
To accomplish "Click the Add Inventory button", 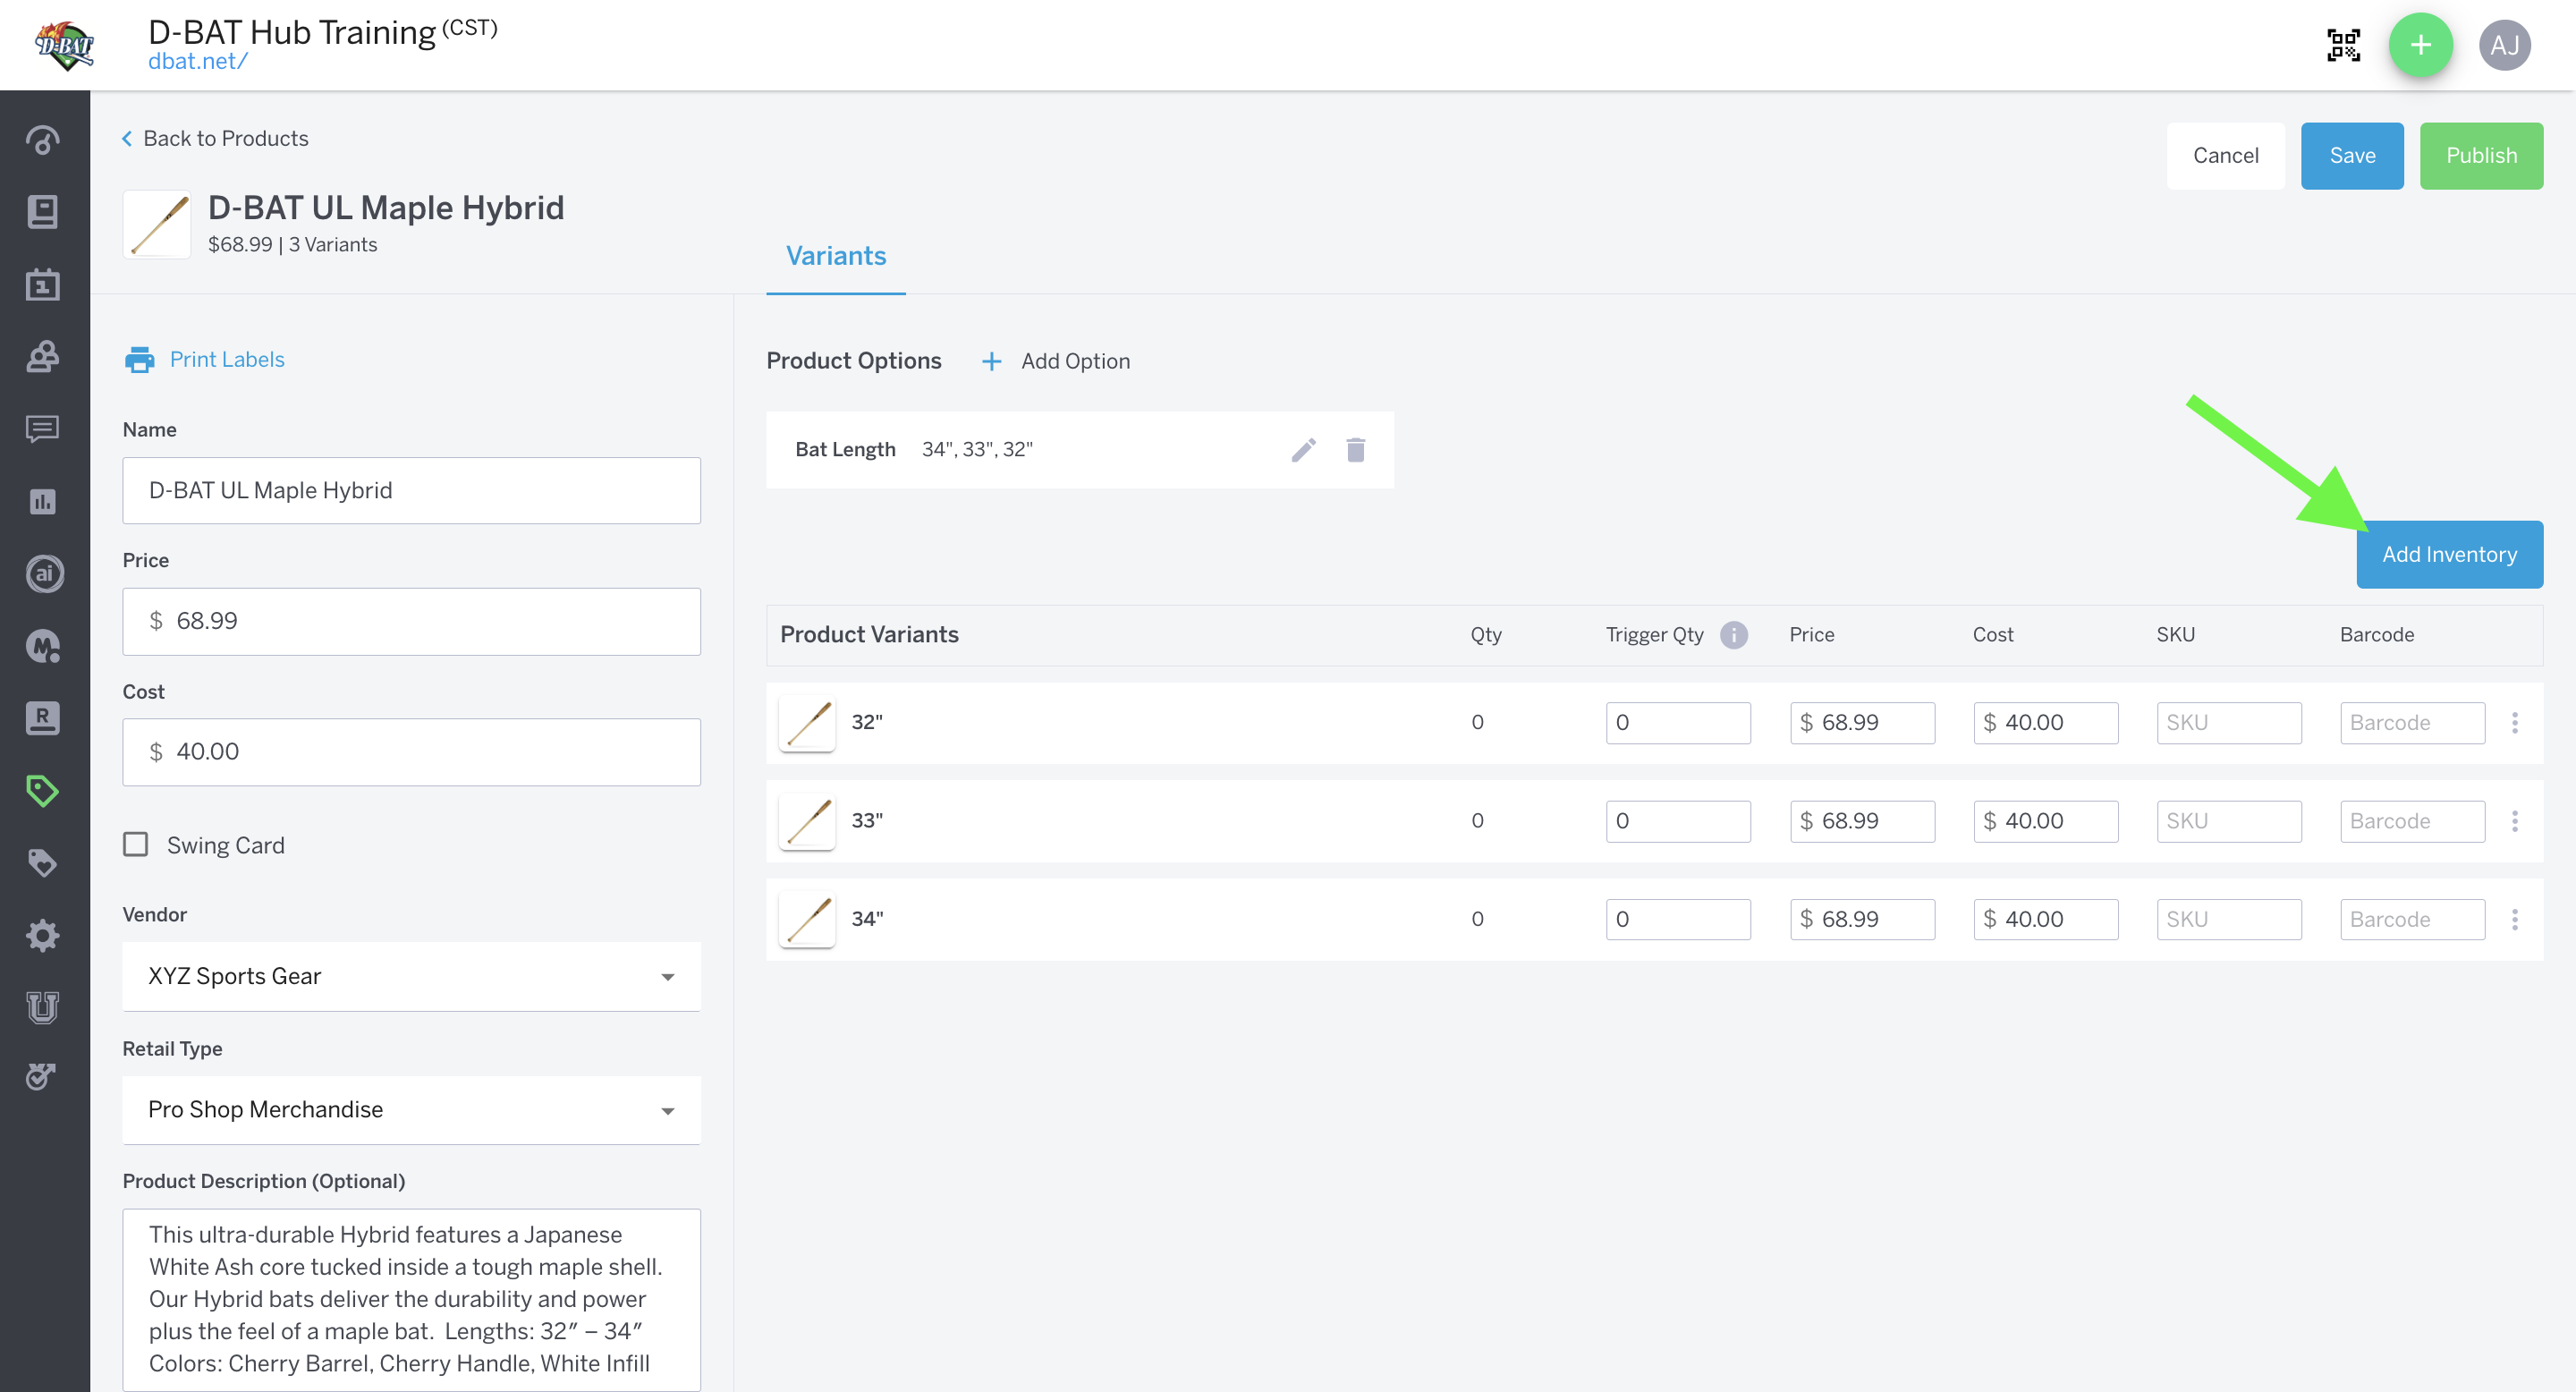I will (2449, 554).
